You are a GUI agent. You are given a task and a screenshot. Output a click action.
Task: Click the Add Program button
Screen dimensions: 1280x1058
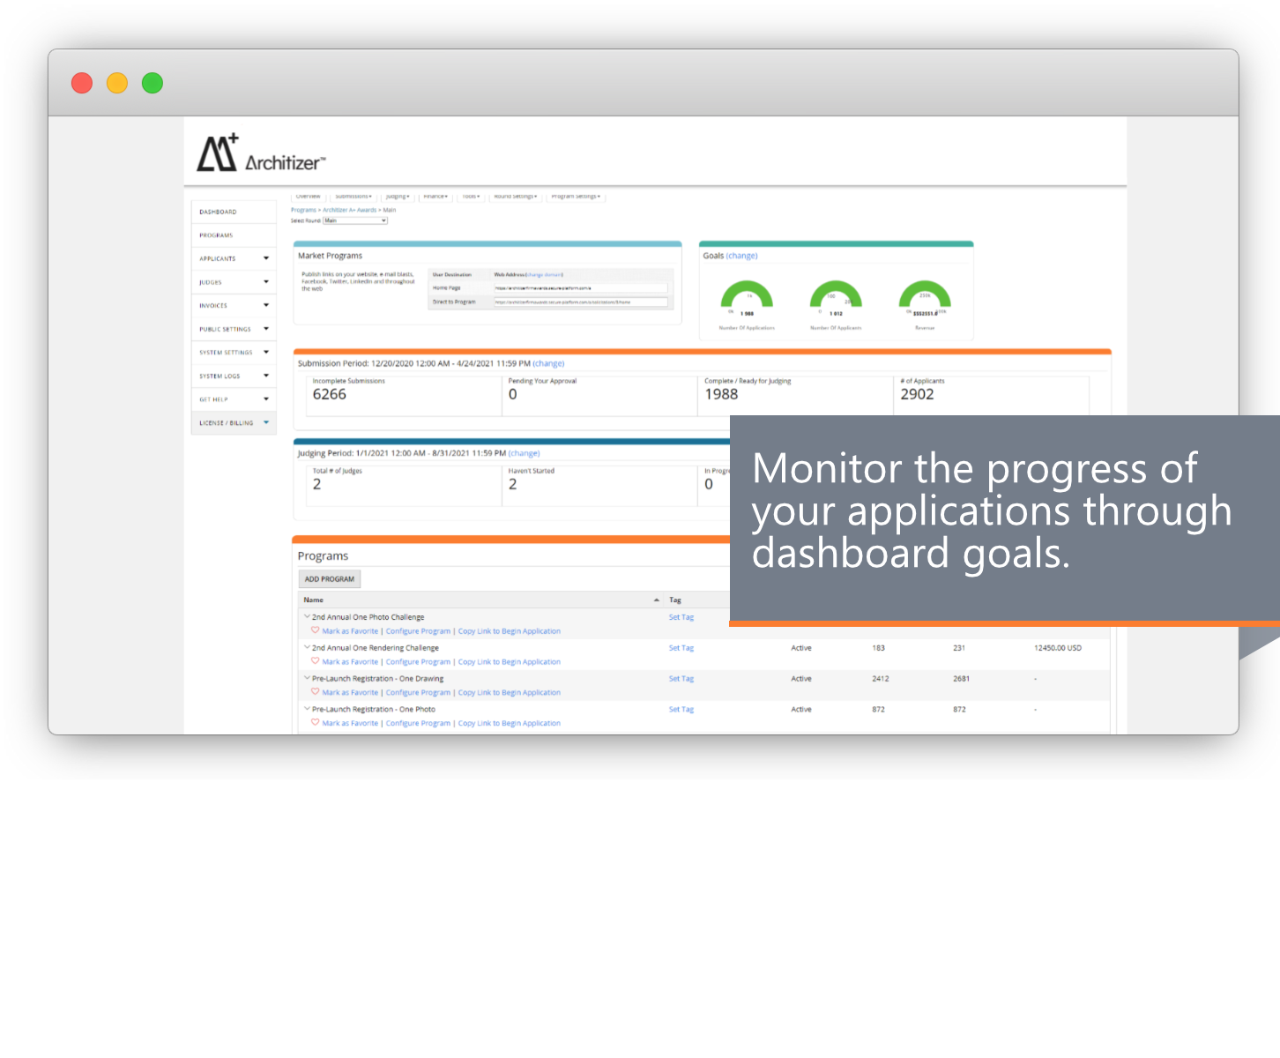click(x=329, y=579)
